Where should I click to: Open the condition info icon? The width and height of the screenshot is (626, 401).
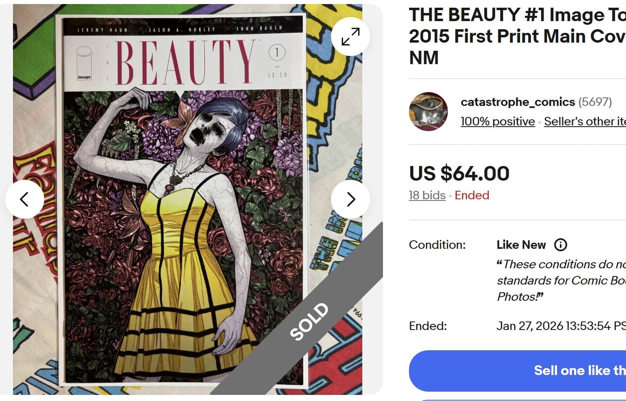[560, 245]
